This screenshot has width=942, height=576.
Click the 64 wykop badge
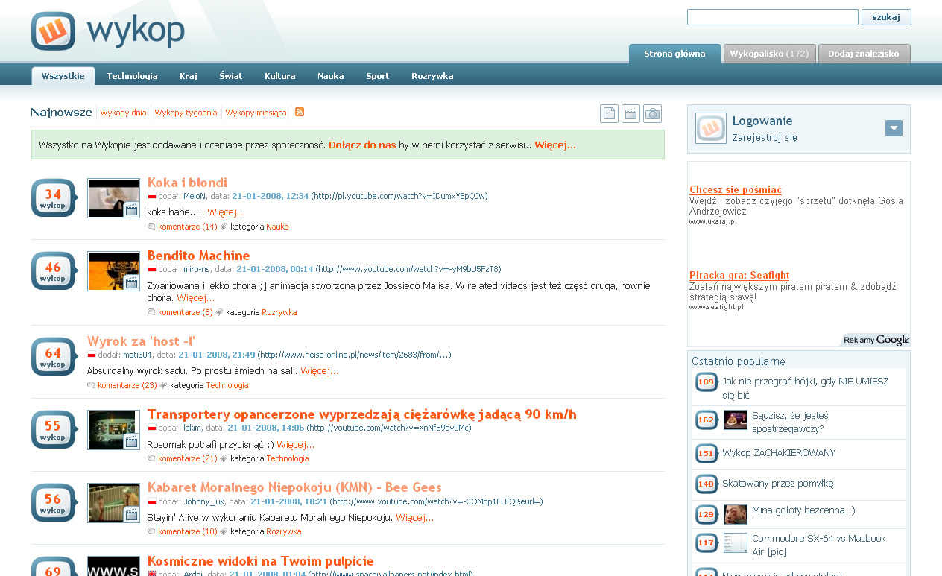coord(54,356)
